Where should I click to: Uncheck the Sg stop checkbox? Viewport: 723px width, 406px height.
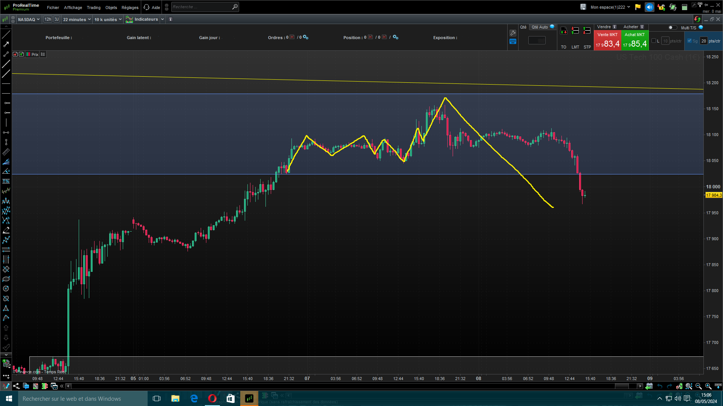[x=689, y=41]
